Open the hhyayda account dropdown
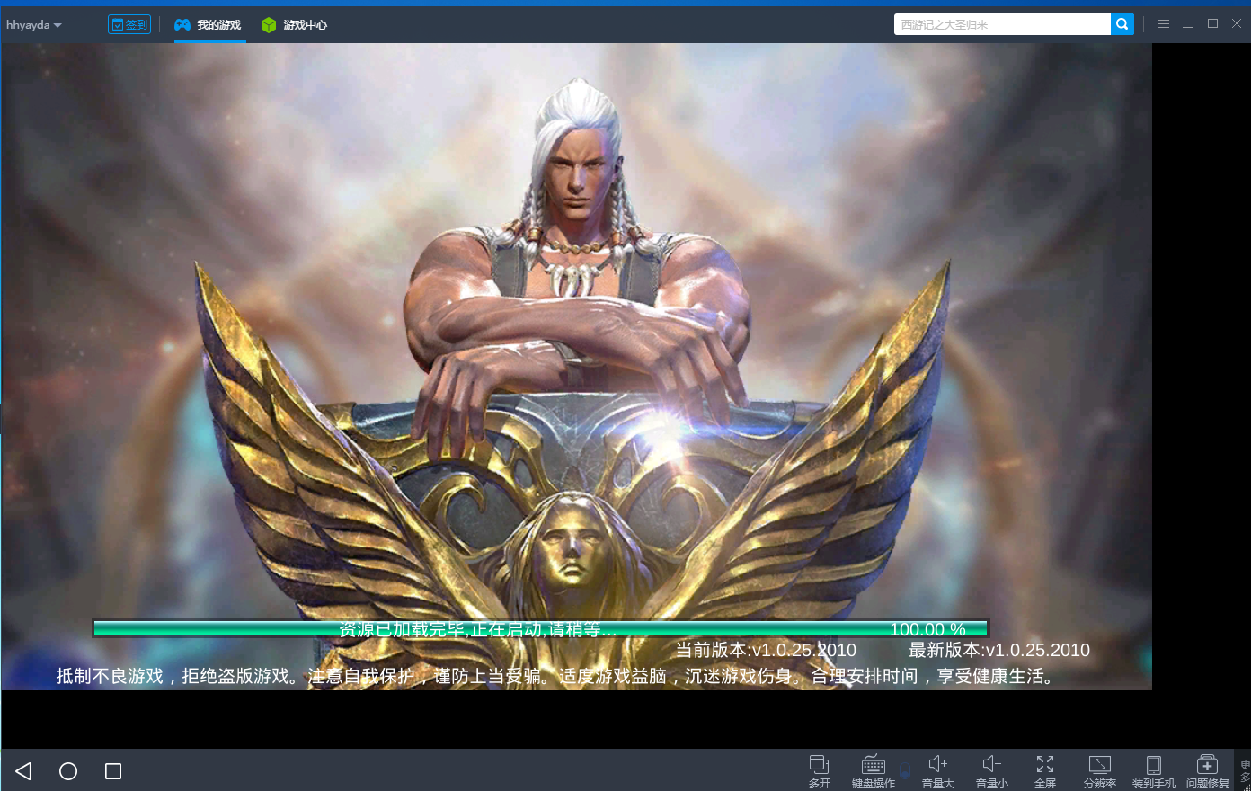 coord(33,25)
